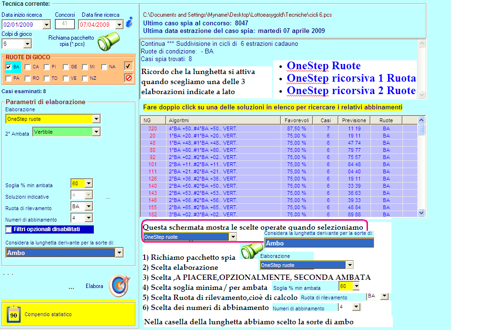Click the Elabora target icon

click(x=119, y=286)
